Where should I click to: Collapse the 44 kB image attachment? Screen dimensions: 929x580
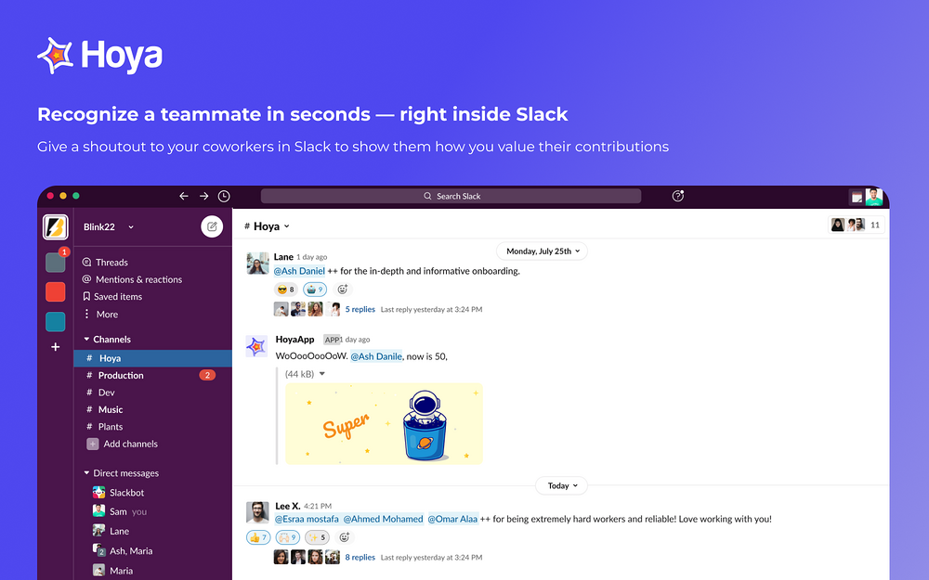click(x=322, y=374)
